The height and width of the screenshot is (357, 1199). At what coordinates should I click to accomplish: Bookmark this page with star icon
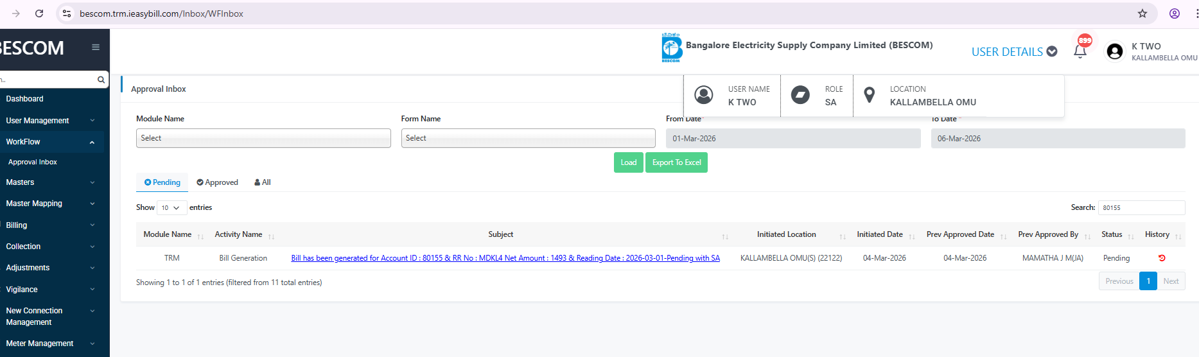pyautogui.click(x=1142, y=13)
